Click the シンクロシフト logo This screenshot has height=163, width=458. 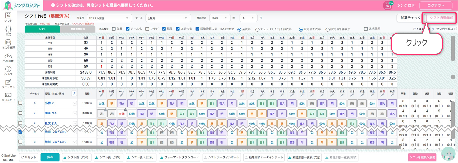(x=22, y=5)
